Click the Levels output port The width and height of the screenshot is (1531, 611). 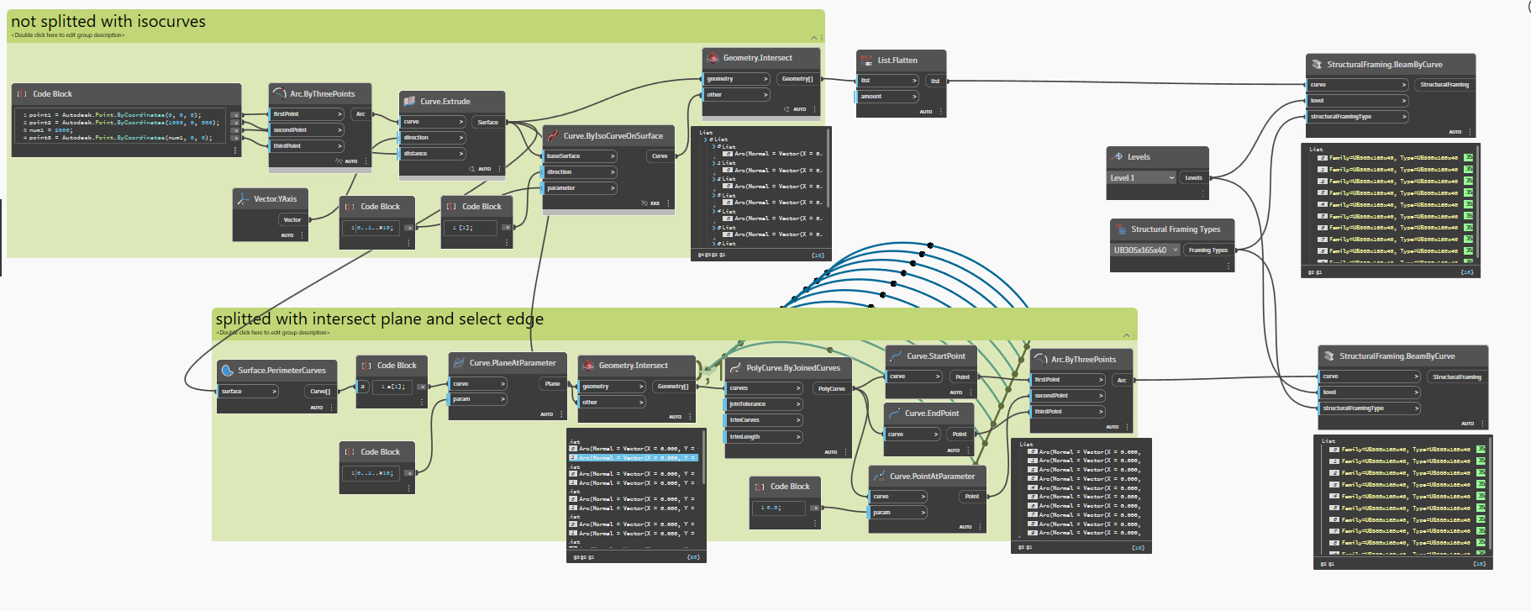coord(1193,178)
